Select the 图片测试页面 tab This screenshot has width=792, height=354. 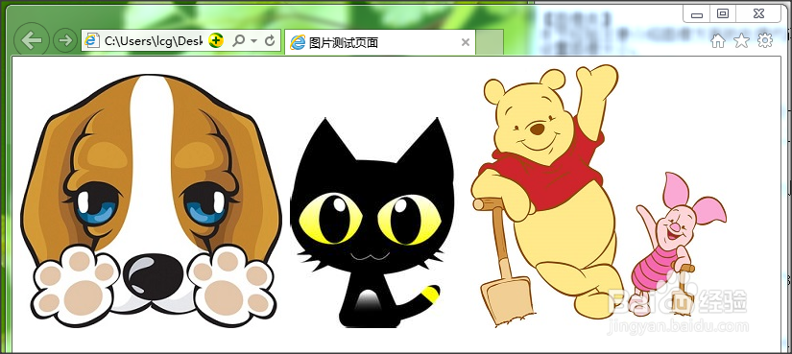(380, 42)
